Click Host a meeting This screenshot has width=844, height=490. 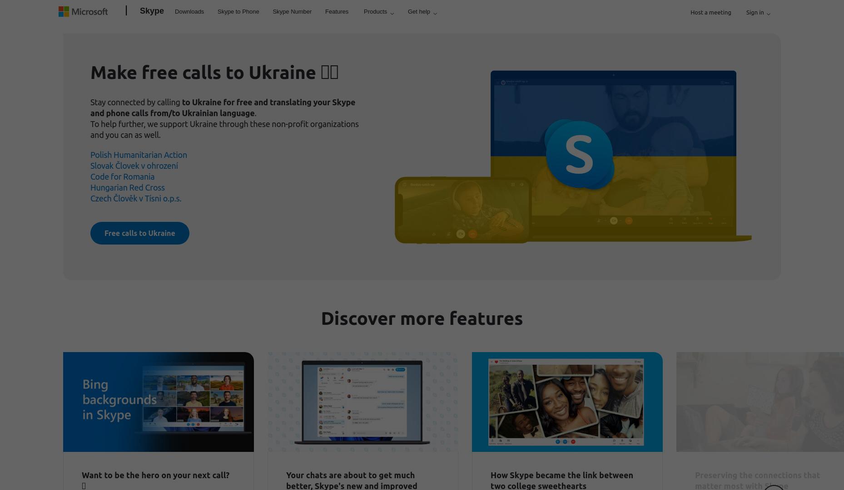click(x=710, y=13)
